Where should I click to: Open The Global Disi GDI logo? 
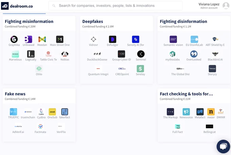click(180, 68)
